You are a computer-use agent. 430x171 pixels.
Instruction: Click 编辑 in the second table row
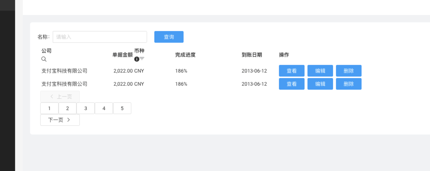(320, 84)
